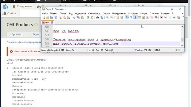Open the Запуск menu
Screen dimensions: 191x107
click(144, 13)
